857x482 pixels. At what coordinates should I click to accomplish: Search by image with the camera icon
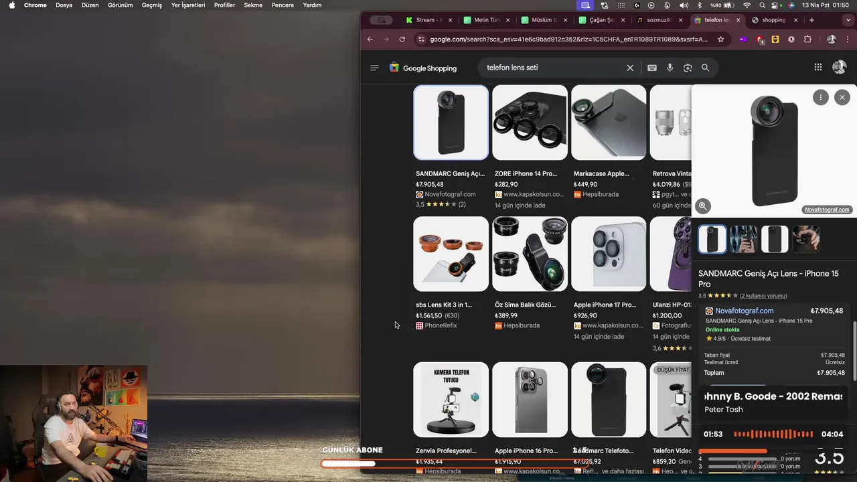(x=688, y=68)
